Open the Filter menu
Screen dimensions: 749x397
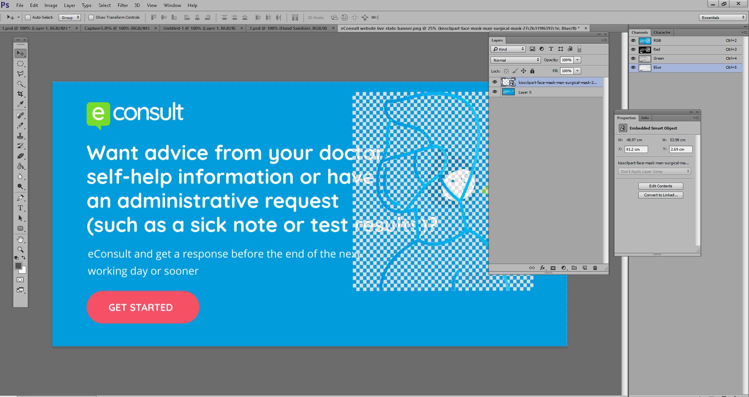pyautogui.click(x=122, y=5)
